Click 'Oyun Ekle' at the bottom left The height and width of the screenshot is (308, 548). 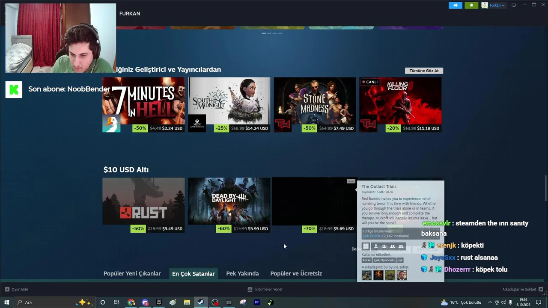tap(16, 289)
